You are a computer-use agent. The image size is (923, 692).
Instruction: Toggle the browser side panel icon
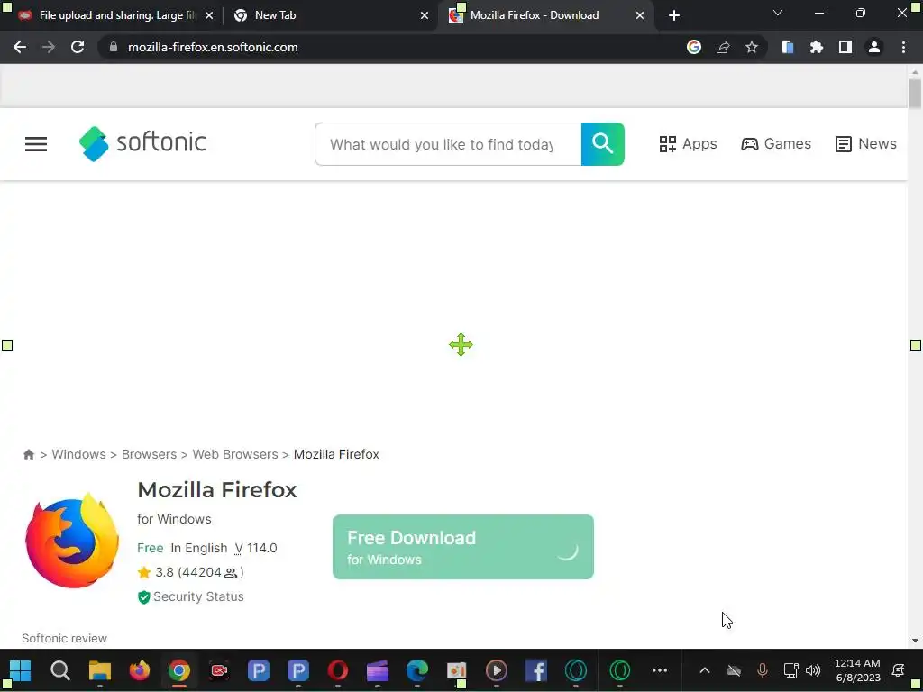pos(845,47)
